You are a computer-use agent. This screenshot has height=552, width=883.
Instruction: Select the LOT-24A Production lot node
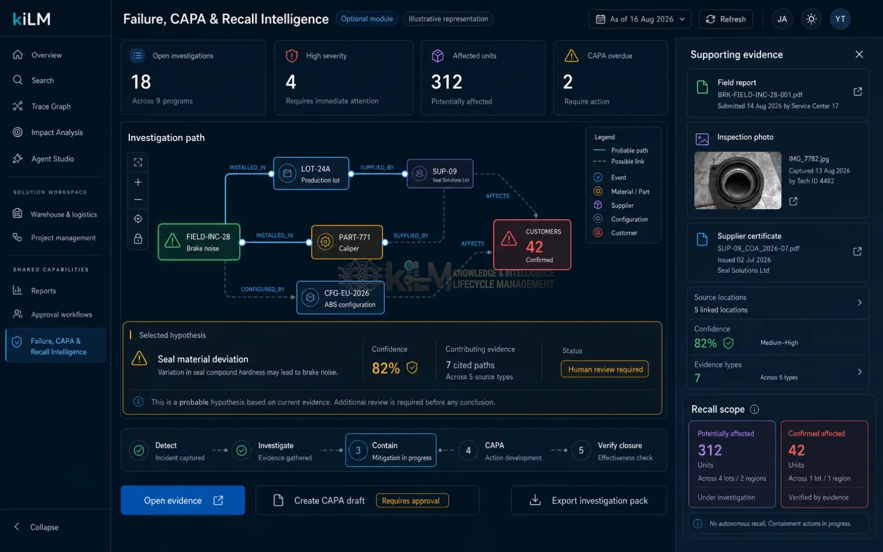(311, 174)
